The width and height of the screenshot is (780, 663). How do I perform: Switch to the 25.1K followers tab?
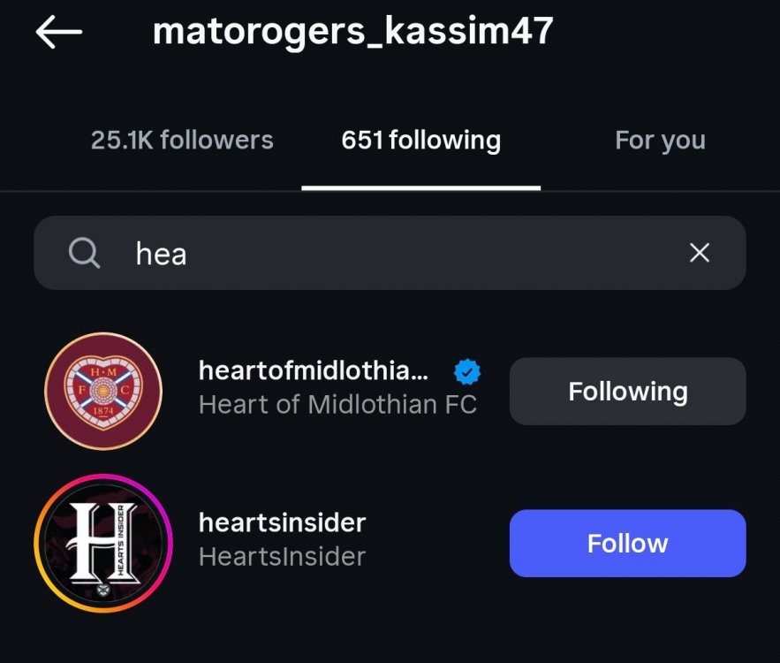(182, 140)
